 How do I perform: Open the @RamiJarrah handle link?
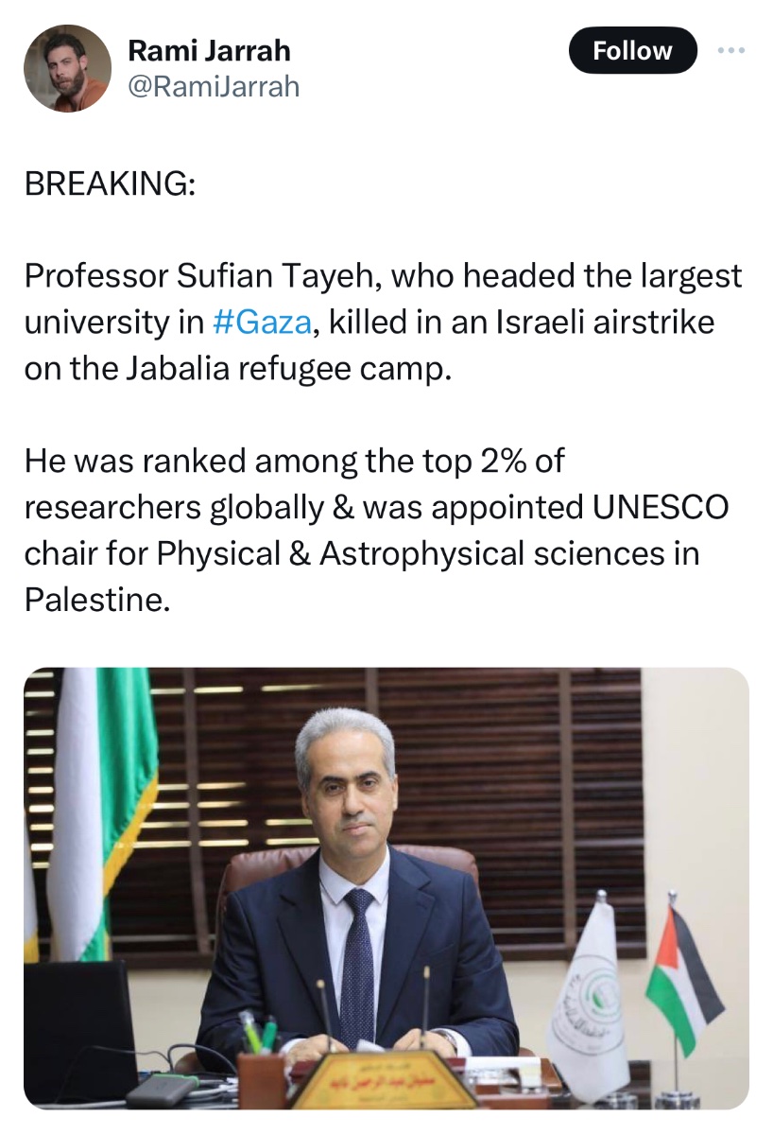(x=214, y=87)
